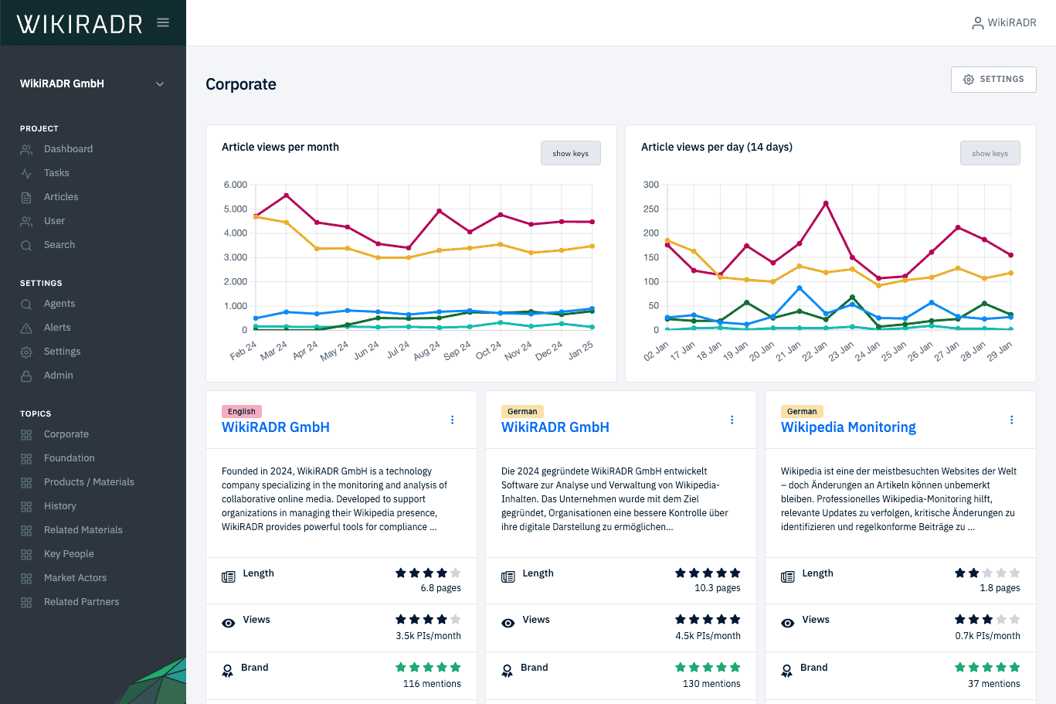Viewport: 1056px width, 704px height.
Task: Toggle show keys on the Article views per month chart
Action: pyautogui.click(x=571, y=153)
